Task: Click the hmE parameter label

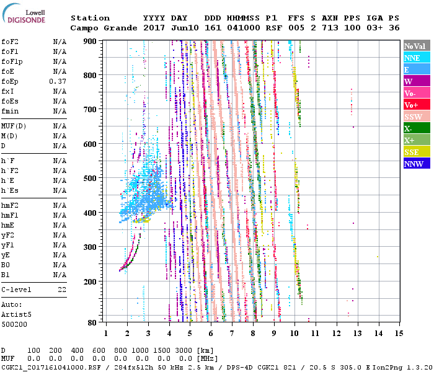Action: (x=7, y=225)
